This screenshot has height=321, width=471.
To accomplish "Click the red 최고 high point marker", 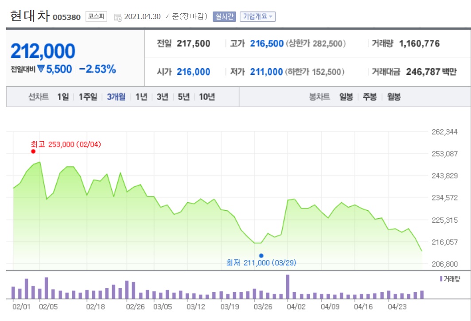I will [33, 151].
